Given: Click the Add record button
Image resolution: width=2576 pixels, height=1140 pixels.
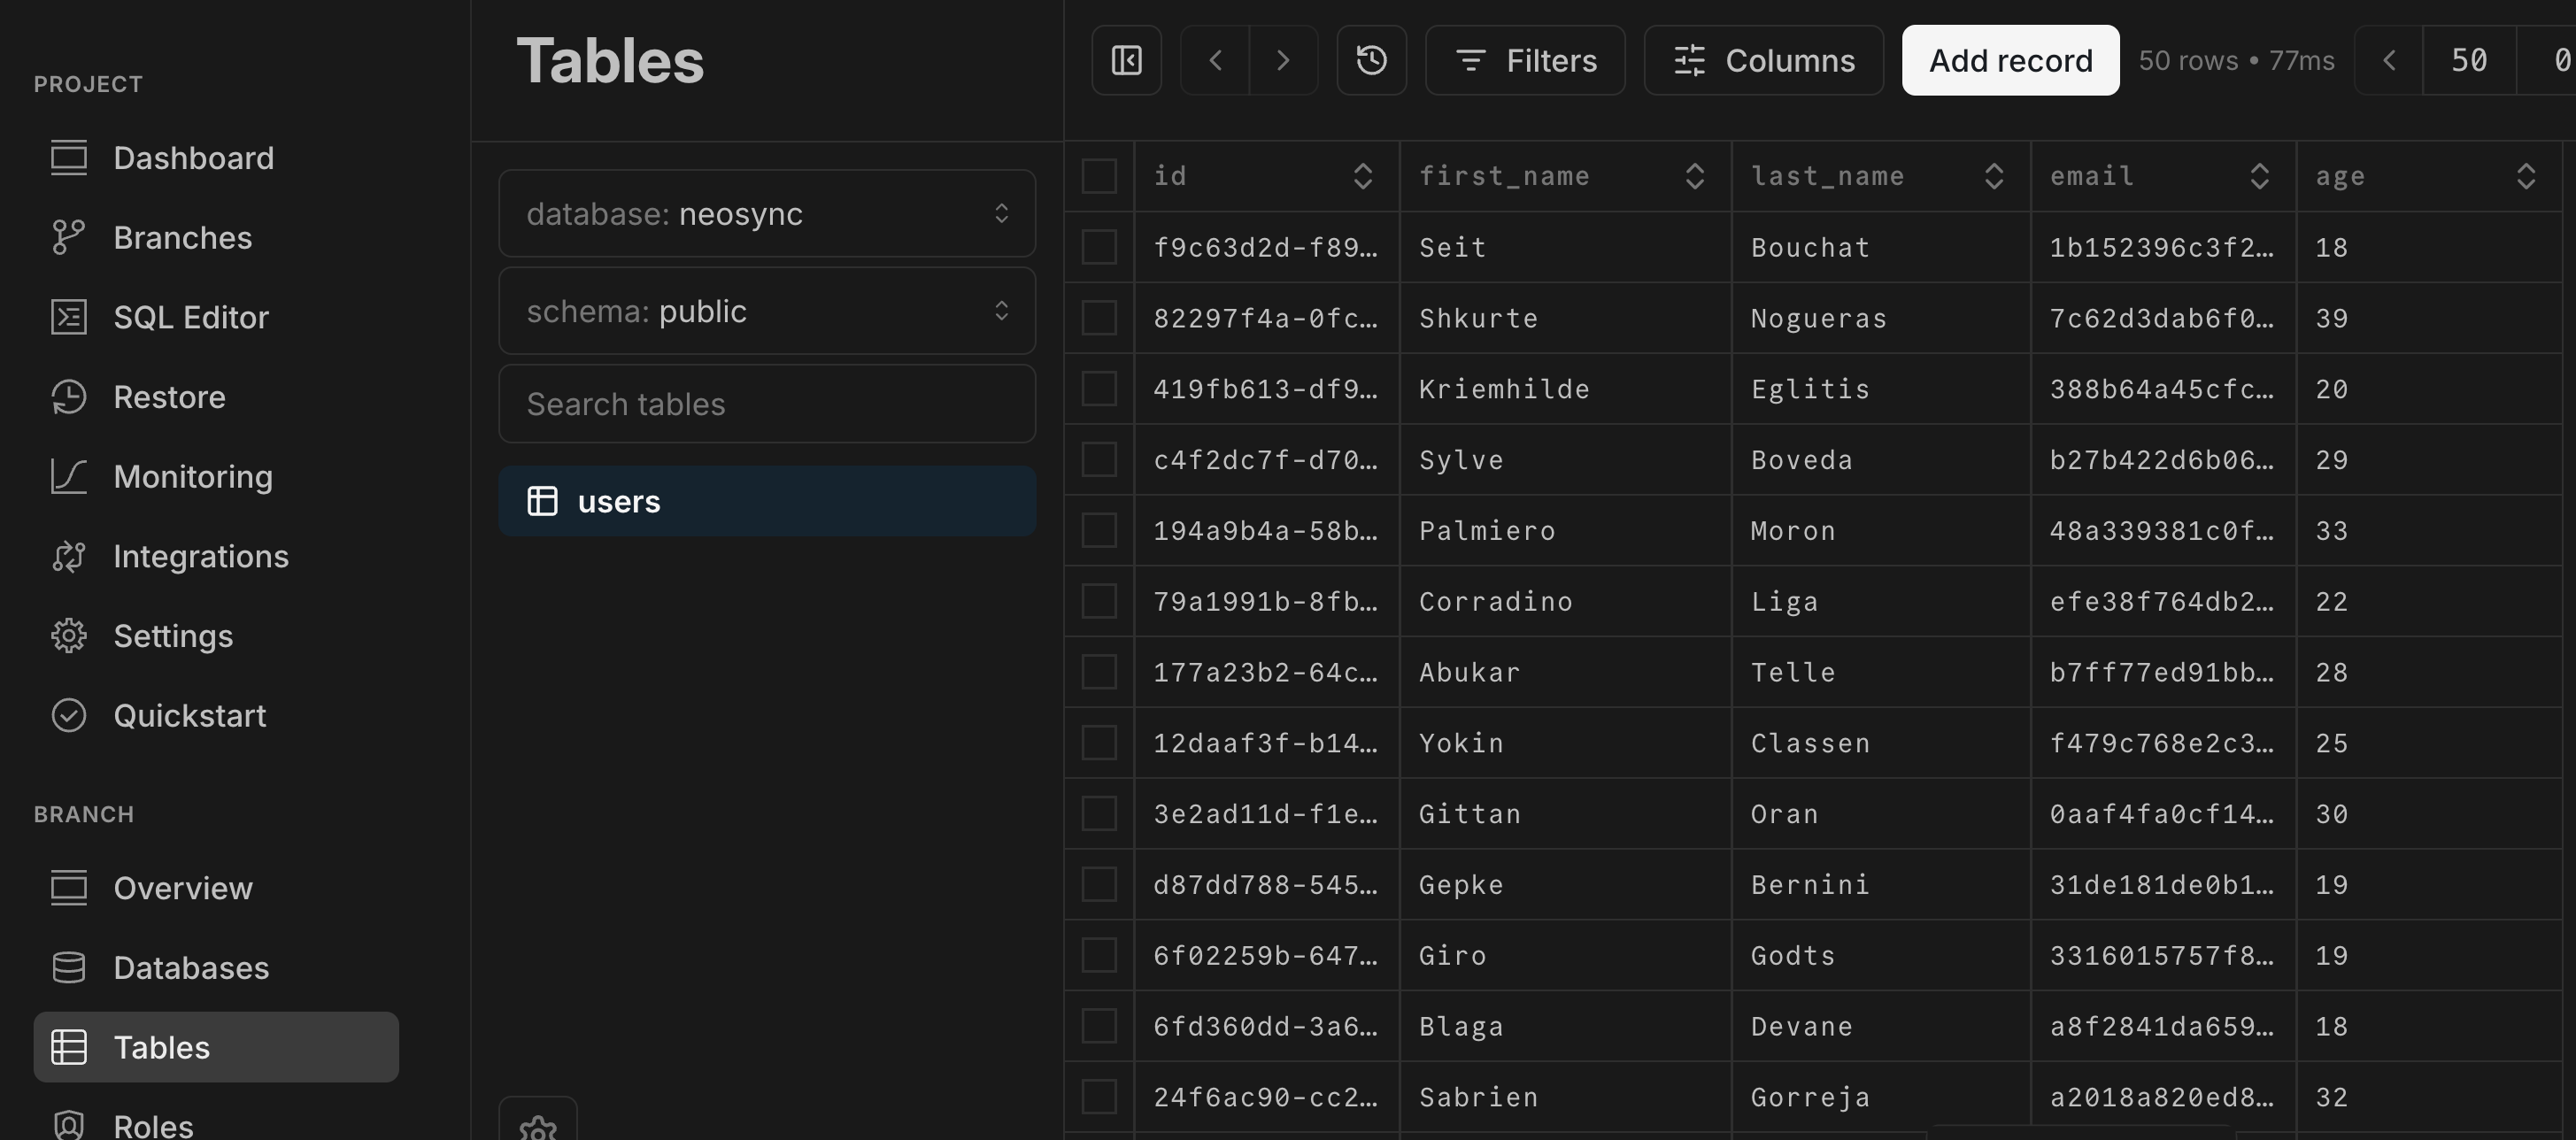Looking at the screenshot, I should point(2010,60).
